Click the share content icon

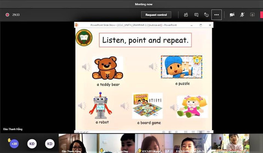[252, 15]
